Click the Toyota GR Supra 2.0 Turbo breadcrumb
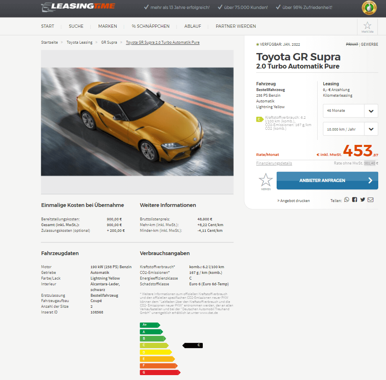 coord(163,42)
